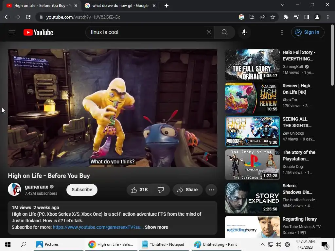View site information lock icon
The width and height of the screenshot is (335, 251).
[x=41, y=17]
